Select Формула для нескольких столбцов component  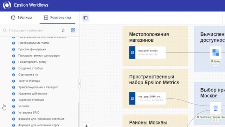click(41, 119)
